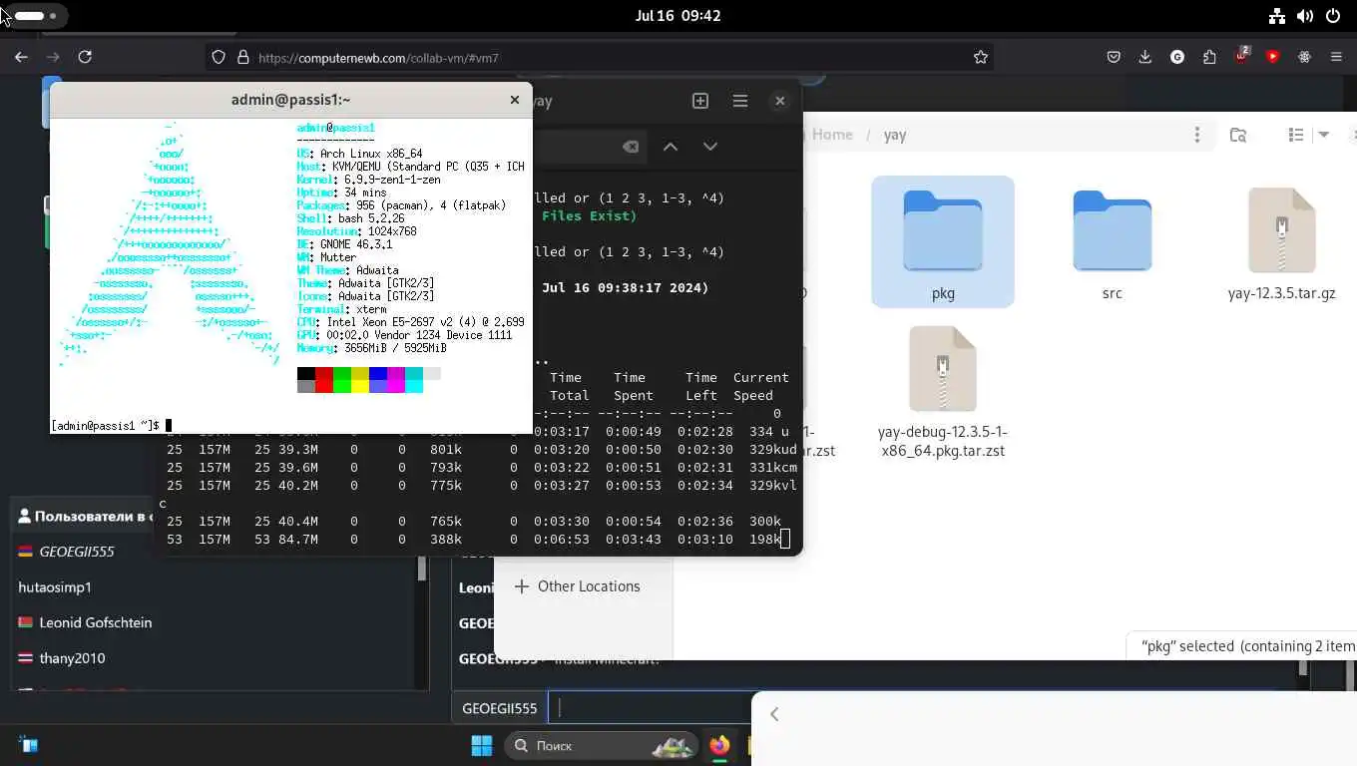Click the red YouTube extension icon

click(1272, 57)
